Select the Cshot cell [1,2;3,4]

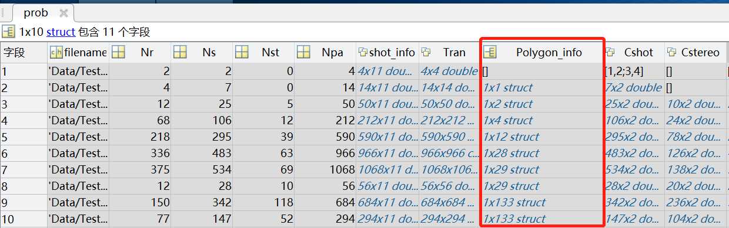tap(634, 71)
